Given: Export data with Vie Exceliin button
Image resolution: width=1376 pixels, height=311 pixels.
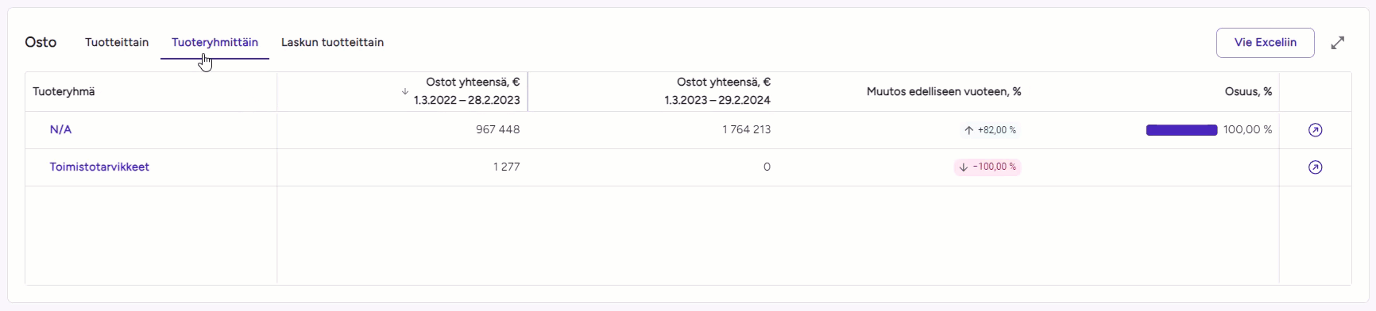Looking at the screenshot, I should 1265,43.
